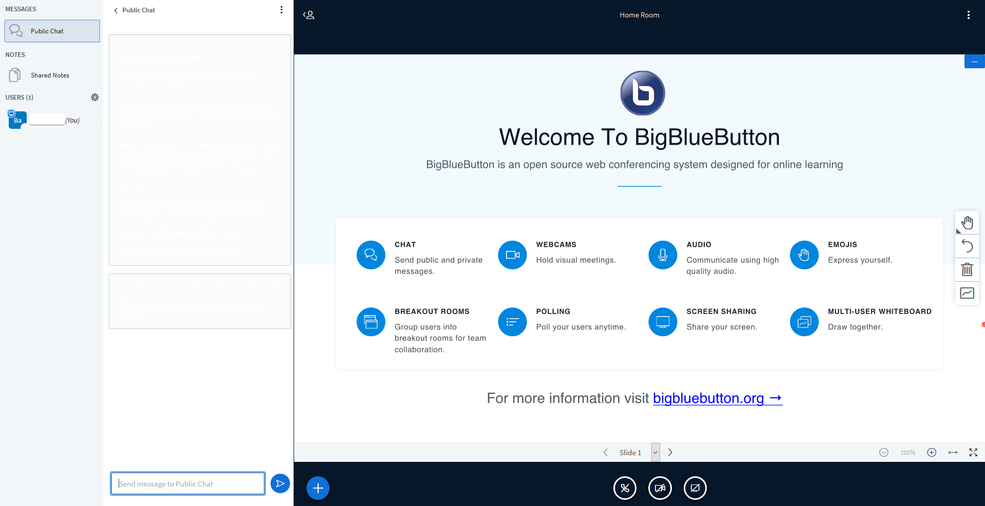Undo the last whiteboard annotation
985x506 pixels.
967,246
